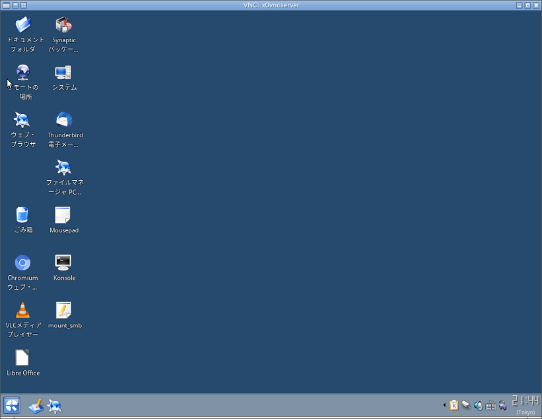Expand hidden system tray icons arrow

pos(444,405)
